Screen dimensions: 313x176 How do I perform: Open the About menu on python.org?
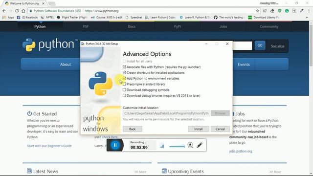tap(66, 65)
